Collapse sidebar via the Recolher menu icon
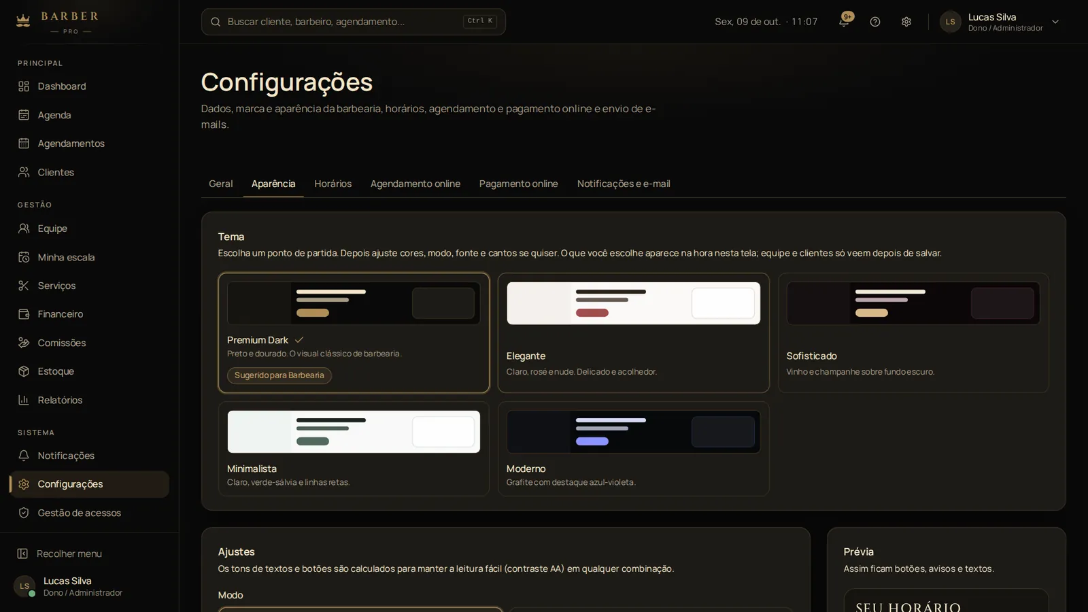Image resolution: width=1088 pixels, height=612 pixels. tap(22, 554)
